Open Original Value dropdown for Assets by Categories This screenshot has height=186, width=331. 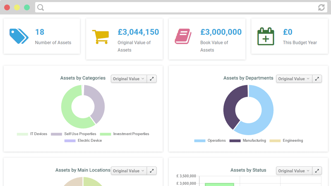129,79
